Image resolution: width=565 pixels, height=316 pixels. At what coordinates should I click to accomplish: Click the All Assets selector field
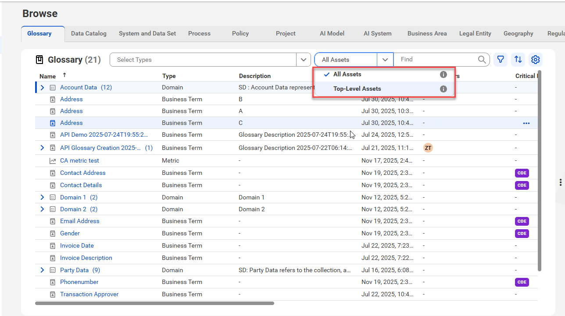346,60
